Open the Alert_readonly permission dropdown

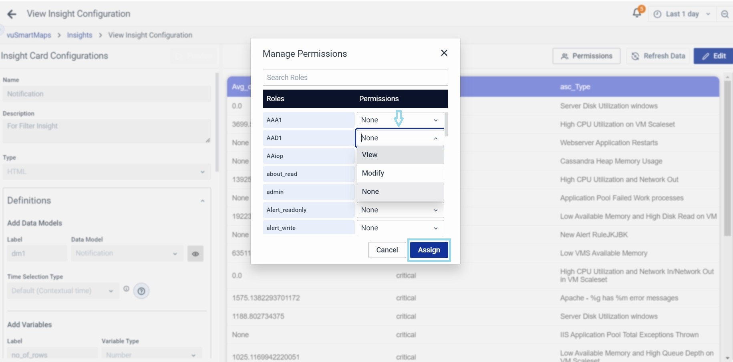click(400, 210)
